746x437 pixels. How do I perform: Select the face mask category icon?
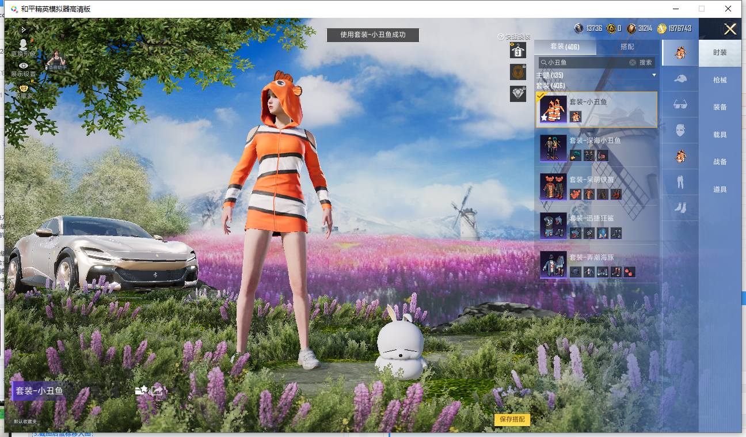tap(680, 130)
